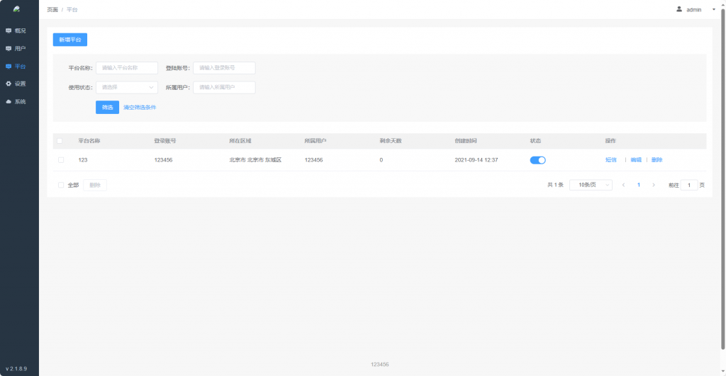Screen dimensions: 726x376
Task: Click the admin user avatar icon
Action: coord(678,9)
